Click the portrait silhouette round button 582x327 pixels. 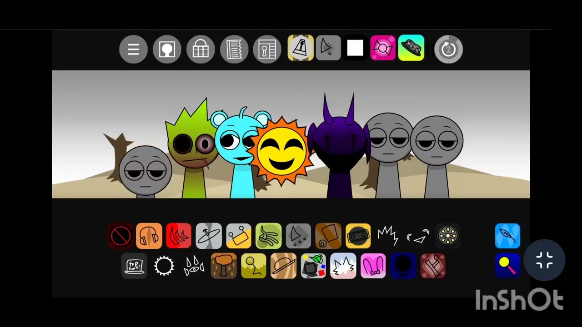point(167,49)
